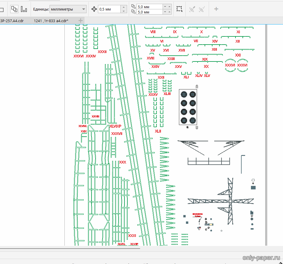
Task: Switch to the 3P-257.A4.cdr document tab
Action: point(12,21)
